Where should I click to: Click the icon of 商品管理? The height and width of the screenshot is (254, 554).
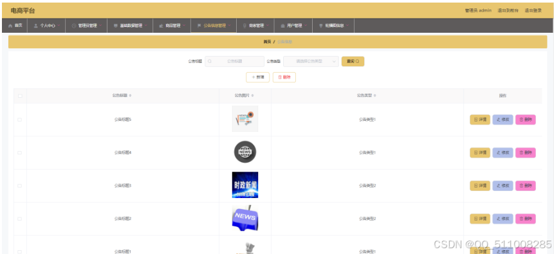pyautogui.click(x=161, y=26)
